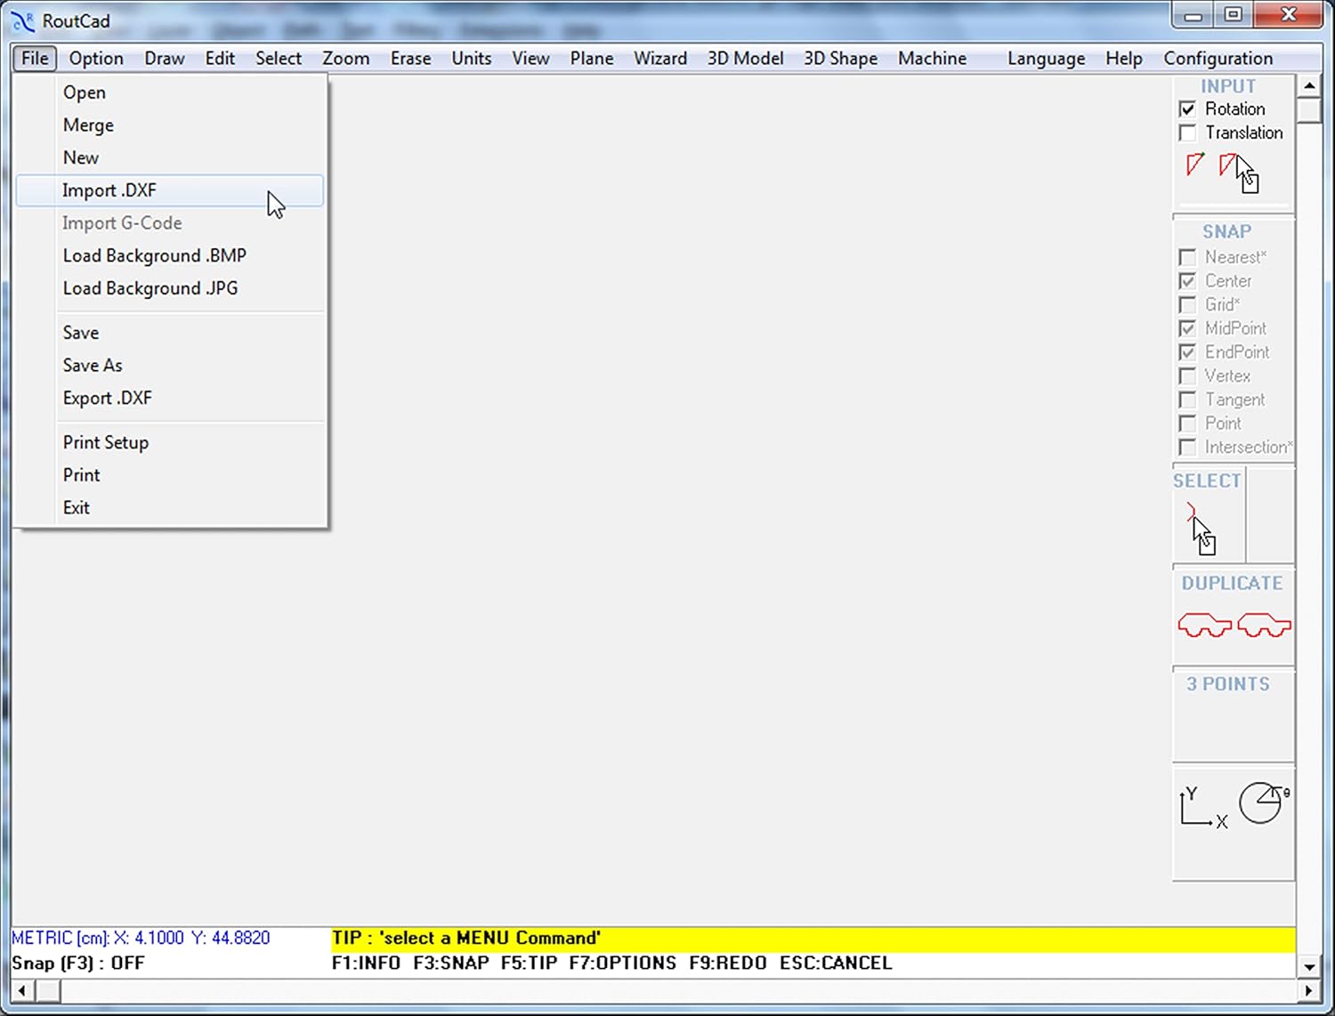The height and width of the screenshot is (1016, 1335).
Task: Click the vertical scrollbar up arrow
Action: pyautogui.click(x=1308, y=86)
